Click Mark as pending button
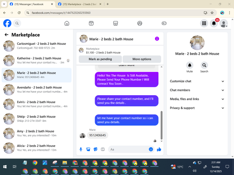This screenshot has width=234, height=175. tap(100, 59)
